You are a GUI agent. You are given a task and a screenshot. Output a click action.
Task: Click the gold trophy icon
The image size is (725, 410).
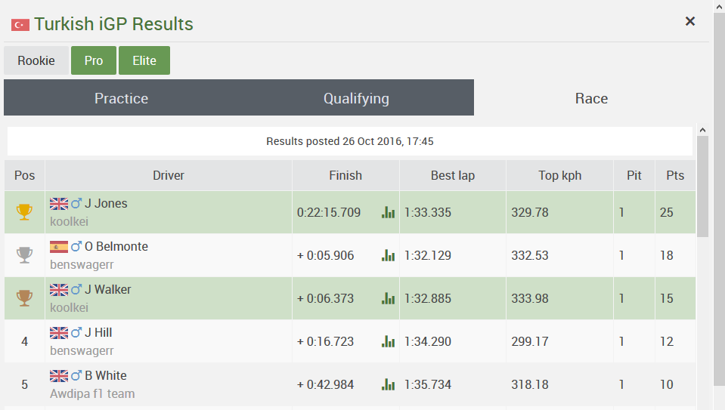click(25, 212)
